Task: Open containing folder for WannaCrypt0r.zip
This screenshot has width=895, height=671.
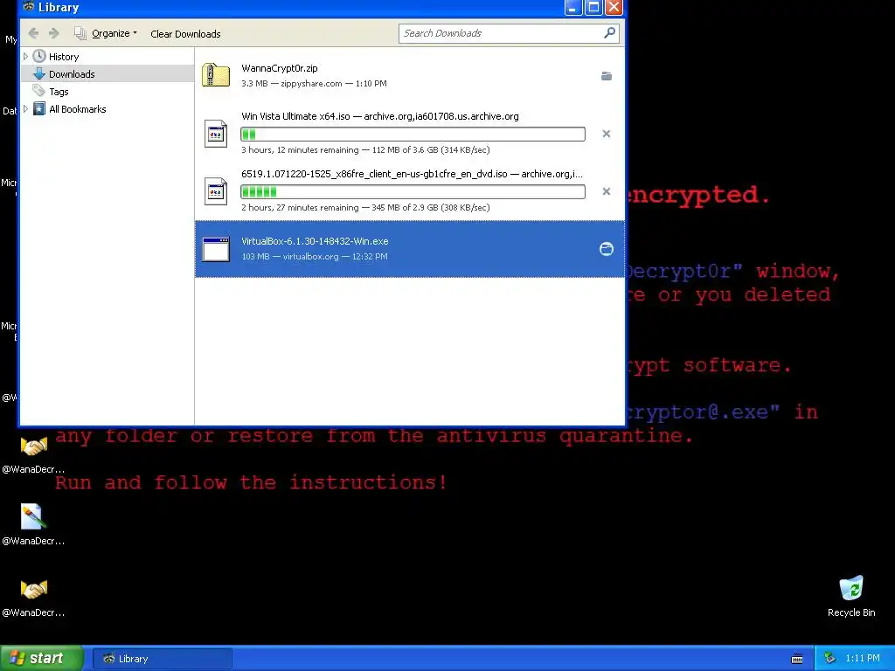Action: tap(607, 76)
